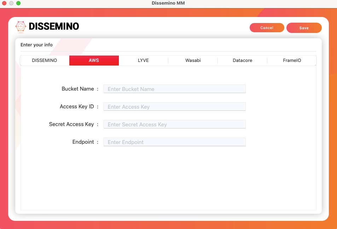
Task: Go to the Datacore tab
Action: [x=243, y=61]
